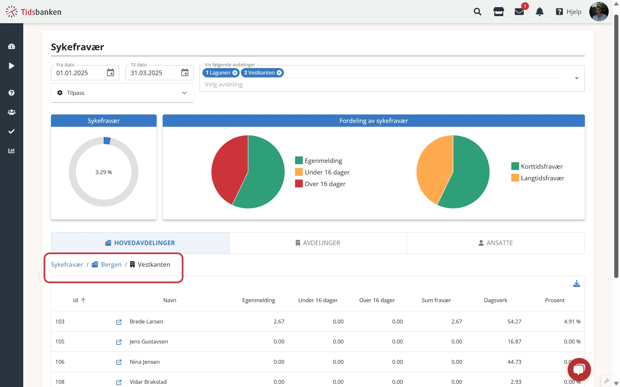The height and width of the screenshot is (387, 620).
Task: Click the notification bell icon
Action: coord(539,12)
